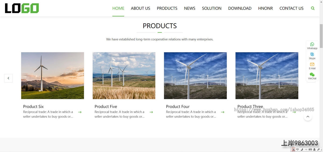Click the green arrow beside Product Four
The width and height of the screenshot is (323, 152).
point(223,112)
